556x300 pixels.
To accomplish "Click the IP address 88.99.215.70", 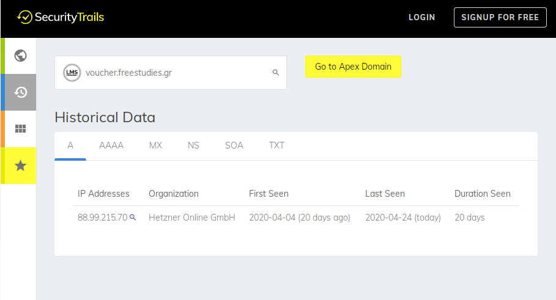I will click(103, 218).
